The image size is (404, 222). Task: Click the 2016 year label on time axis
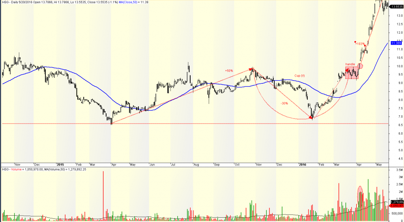pos(303,164)
